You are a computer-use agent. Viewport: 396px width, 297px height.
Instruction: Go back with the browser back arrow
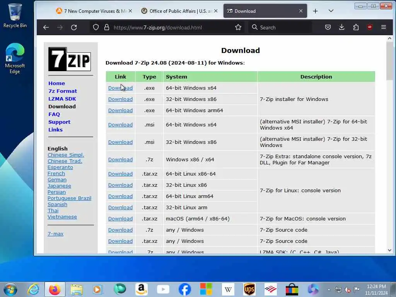point(46,27)
